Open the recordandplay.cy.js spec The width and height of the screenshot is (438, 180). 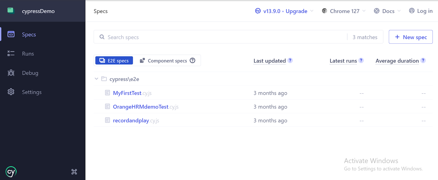(x=136, y=120)
